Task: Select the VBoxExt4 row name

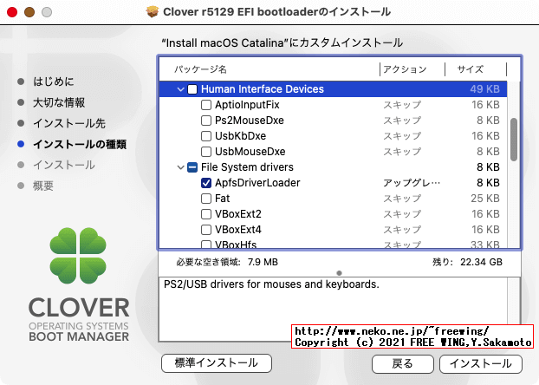Action: click(x=238, y=230)
